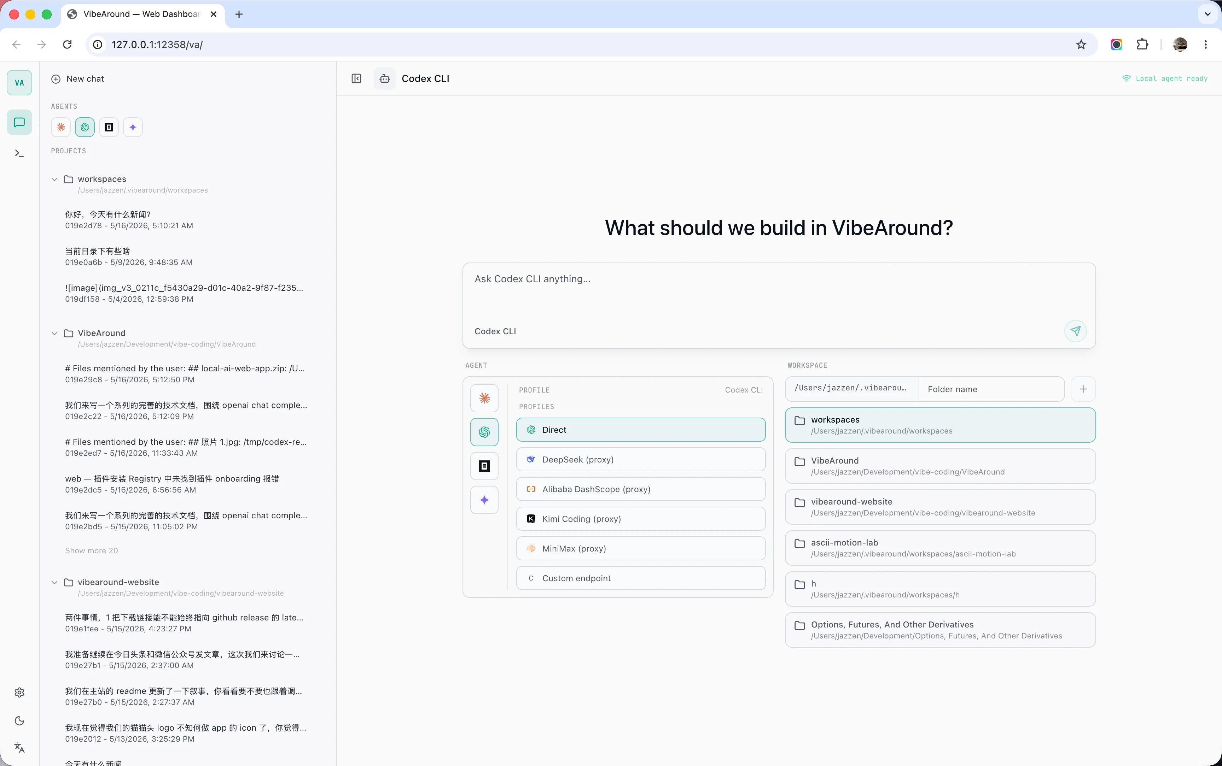Image resolution: width=1222 pixels, height=766 pixels.
Task: Bookmark this page with star icon
Action: coord(1081,45)
